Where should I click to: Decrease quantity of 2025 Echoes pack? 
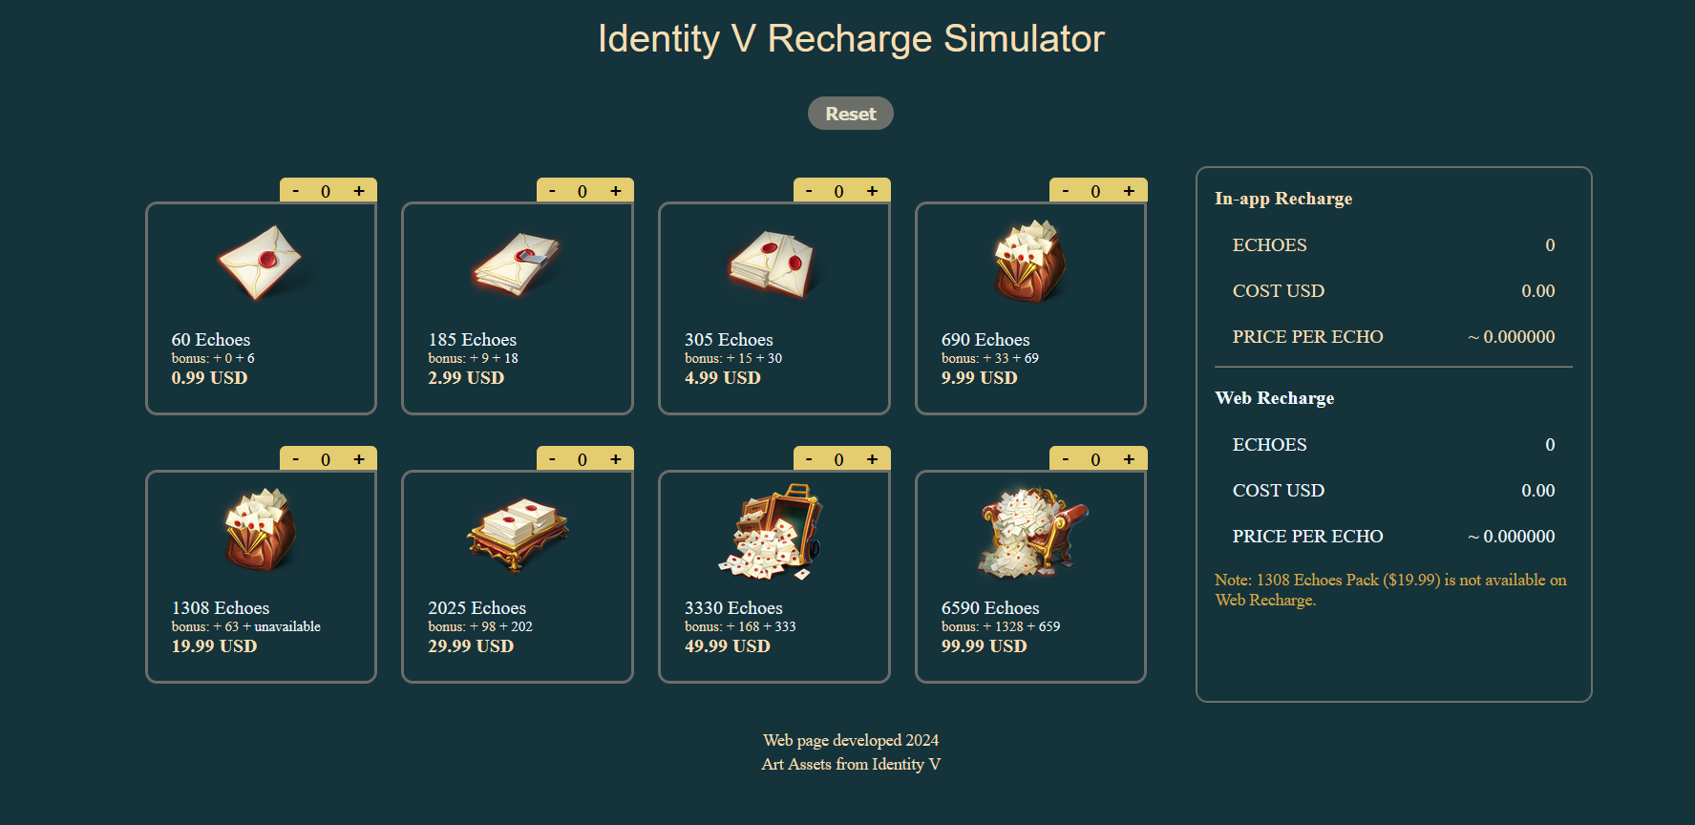(553, 459)
